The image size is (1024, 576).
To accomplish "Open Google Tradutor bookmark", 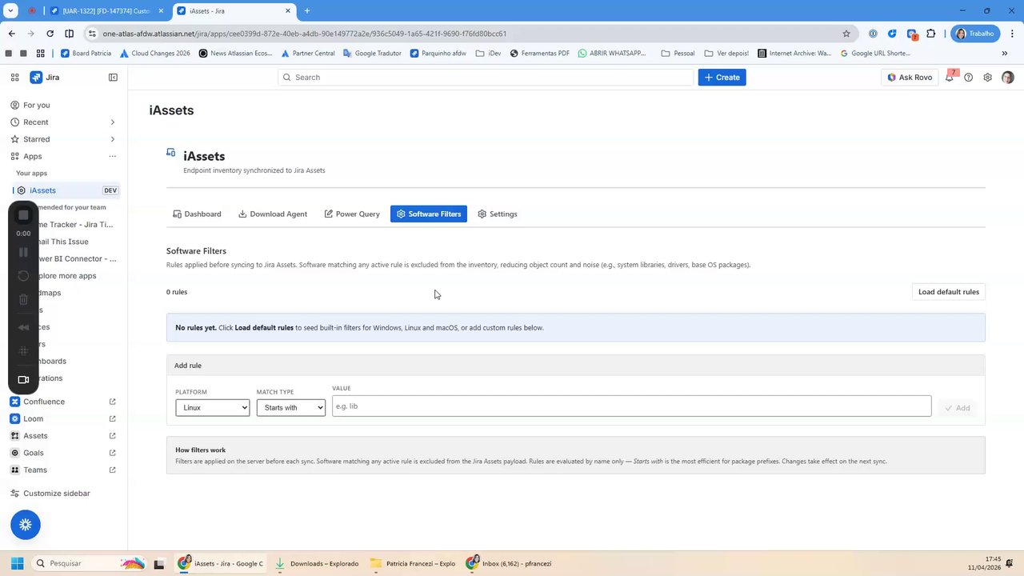I will 372,54.
